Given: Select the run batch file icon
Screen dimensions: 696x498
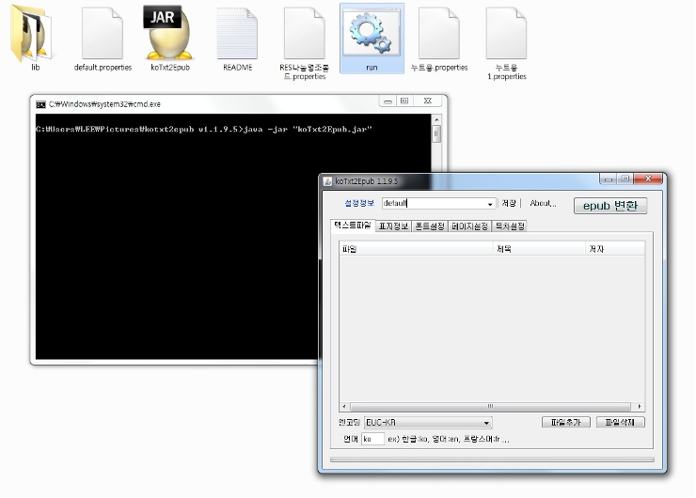Looking at the screenshot, I should point(372,32).
